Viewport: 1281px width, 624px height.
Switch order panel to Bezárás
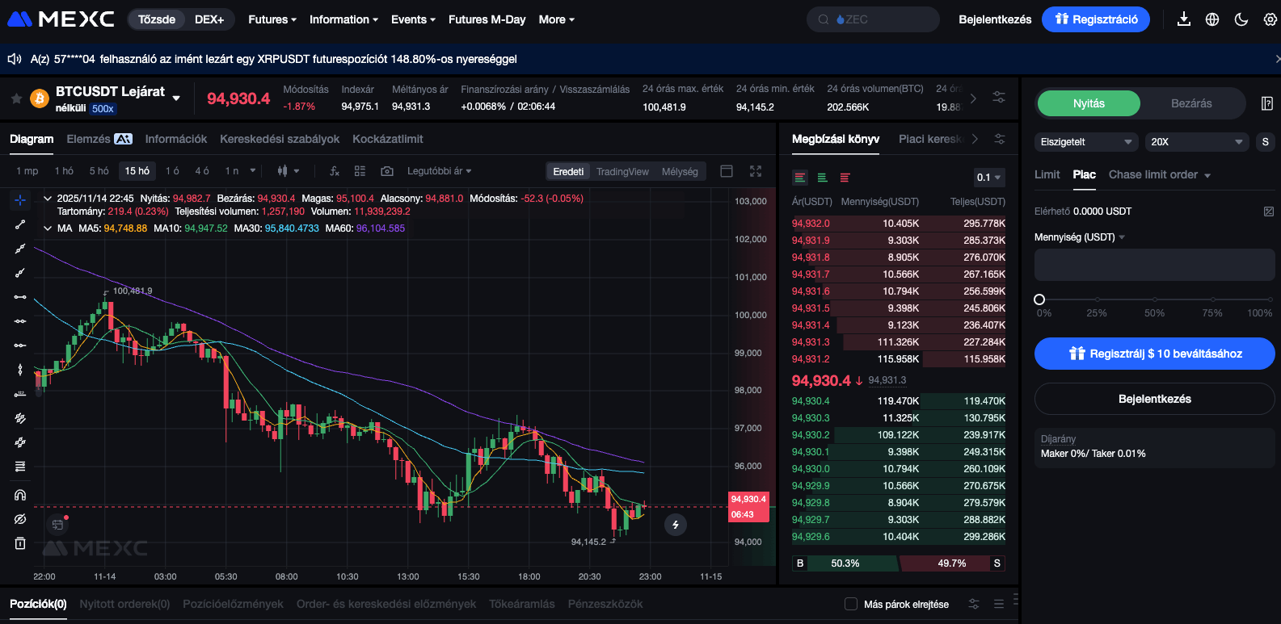click(1191, 103)
